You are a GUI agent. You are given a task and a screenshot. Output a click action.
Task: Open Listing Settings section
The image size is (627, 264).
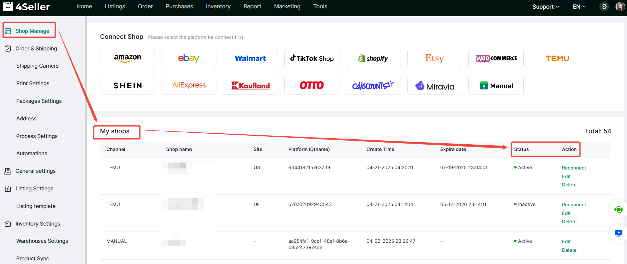point(34,189)
